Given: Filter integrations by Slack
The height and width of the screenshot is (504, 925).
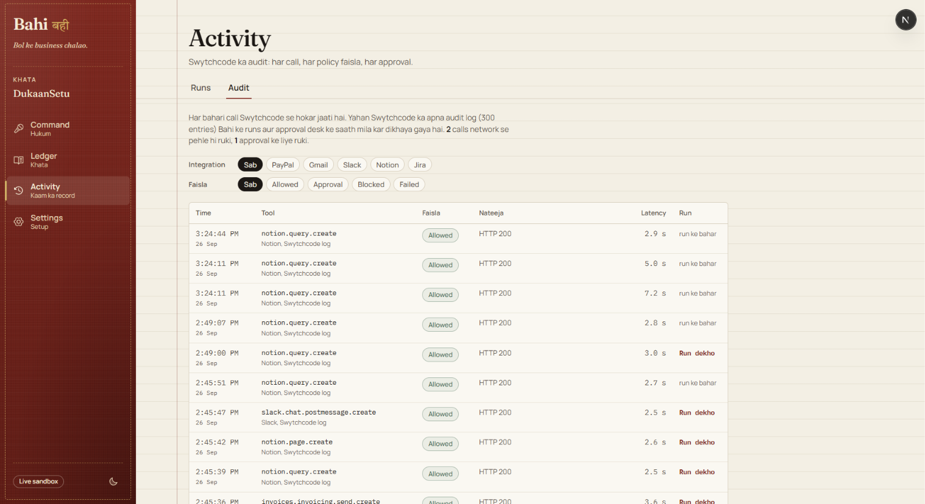Looking at the screenshot, I should pyautogui.click(x=352, y=165).
